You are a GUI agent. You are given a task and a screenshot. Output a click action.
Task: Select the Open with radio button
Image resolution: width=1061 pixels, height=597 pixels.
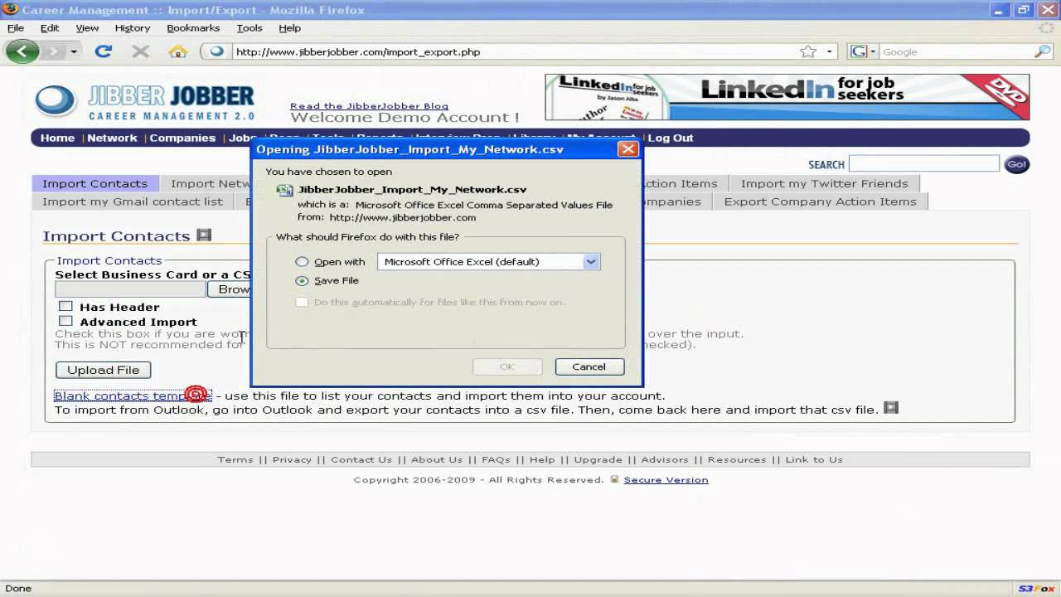(x=302, y=261)
